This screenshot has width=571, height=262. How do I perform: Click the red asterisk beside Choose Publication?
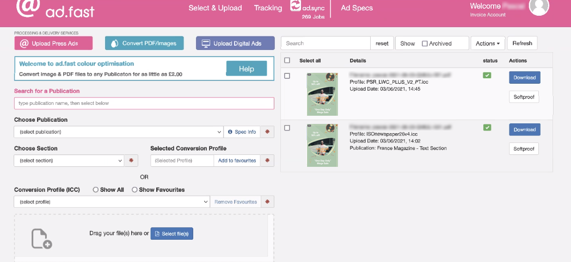click(267, 132)
